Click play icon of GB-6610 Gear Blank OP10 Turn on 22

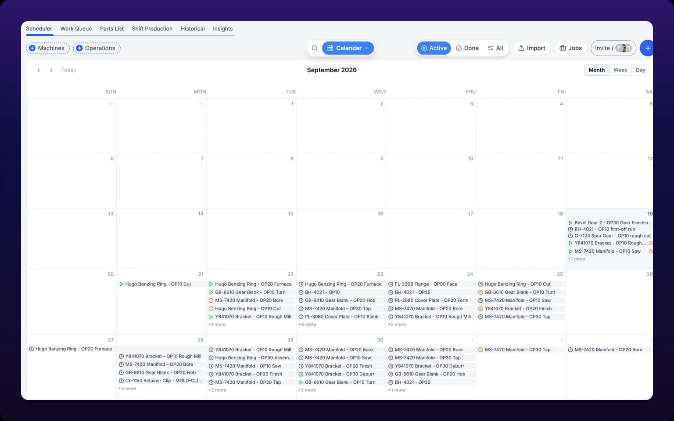tap(211, 293)
